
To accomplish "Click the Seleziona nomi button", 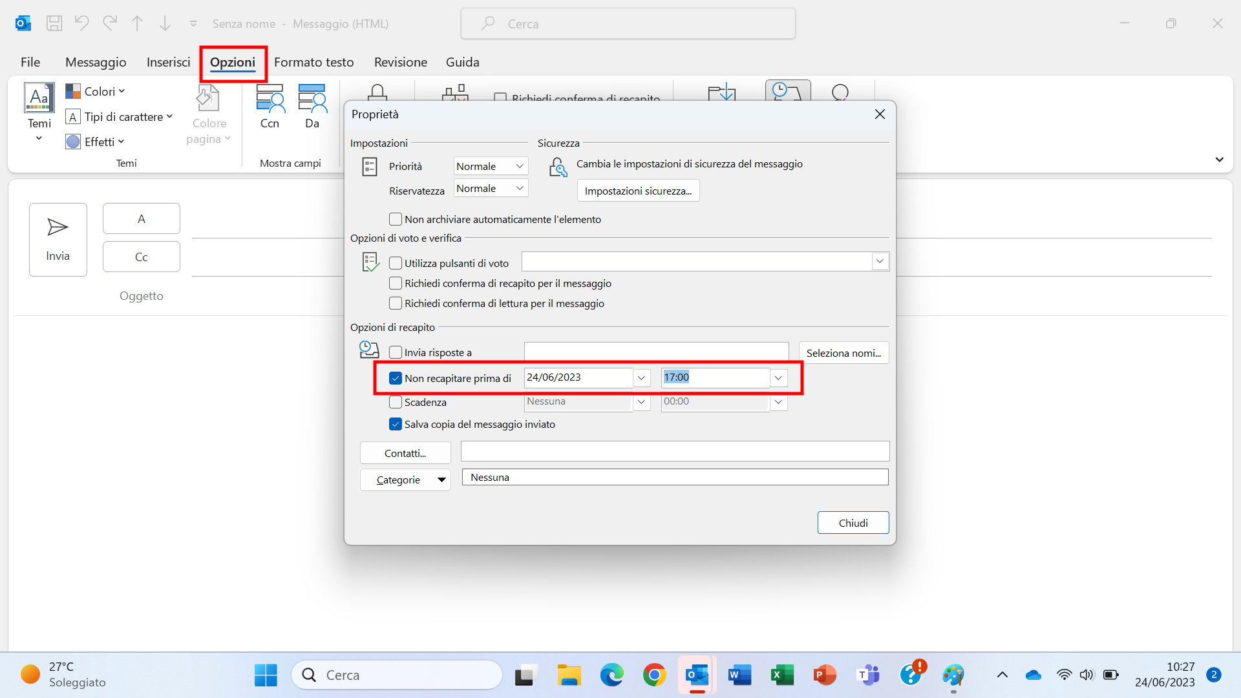I will click(843, 352).
